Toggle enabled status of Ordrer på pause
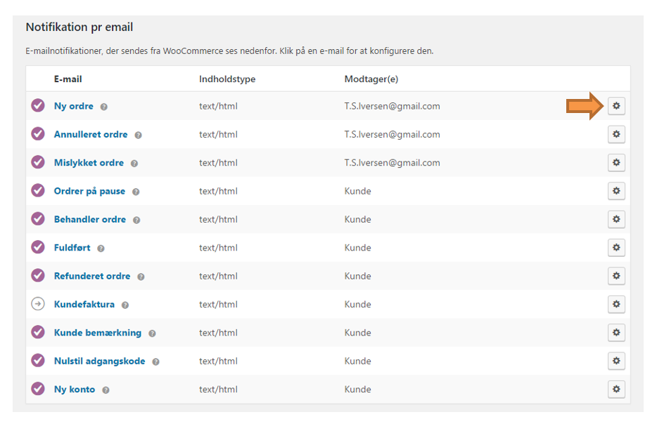Screen dimensions: 657x424 (x=38, y=191)
